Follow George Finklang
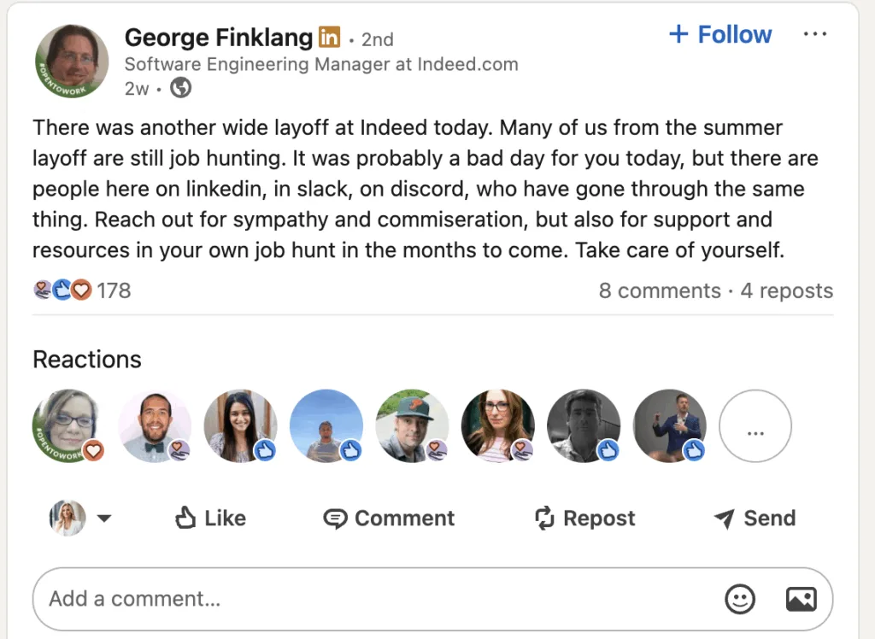Screen dimensions: 875x639 pyautogui.click(x=720, y=34)
